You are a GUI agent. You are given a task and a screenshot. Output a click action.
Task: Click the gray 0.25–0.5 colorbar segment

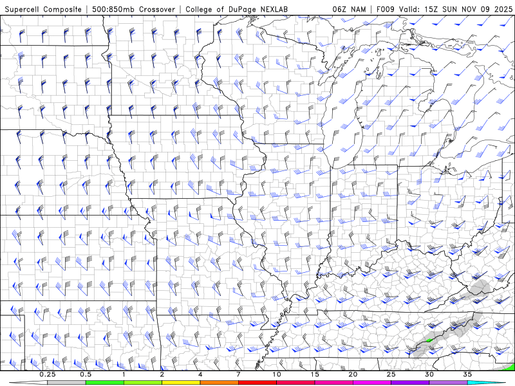[x=66, y=383]
